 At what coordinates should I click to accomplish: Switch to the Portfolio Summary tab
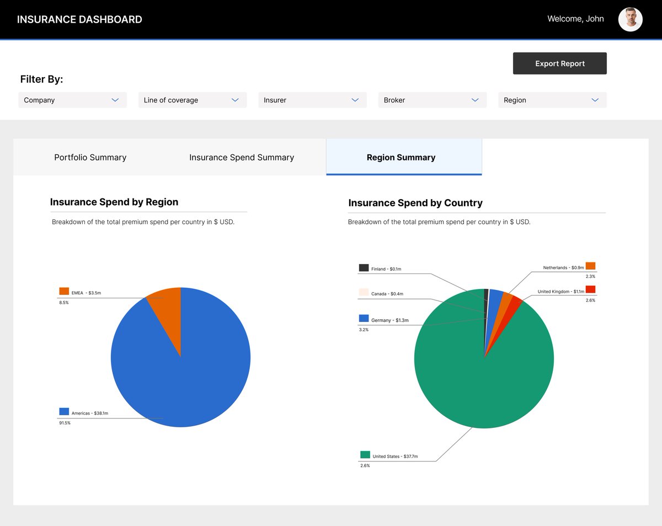pyautogui.click(x=90, y=158)
